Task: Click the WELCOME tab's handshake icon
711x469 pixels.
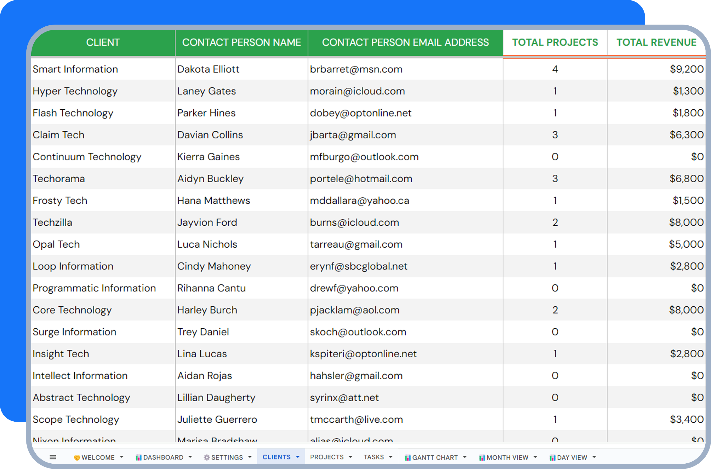Action: (77, 458)
